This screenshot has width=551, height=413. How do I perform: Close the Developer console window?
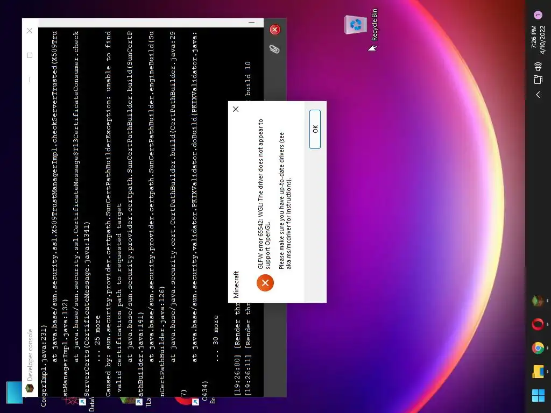tap(30, 31)
